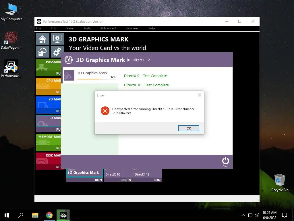Open the notification center icon
This screenshot has height=221, width=294.
pyautogui.click(x=285, y=215)
